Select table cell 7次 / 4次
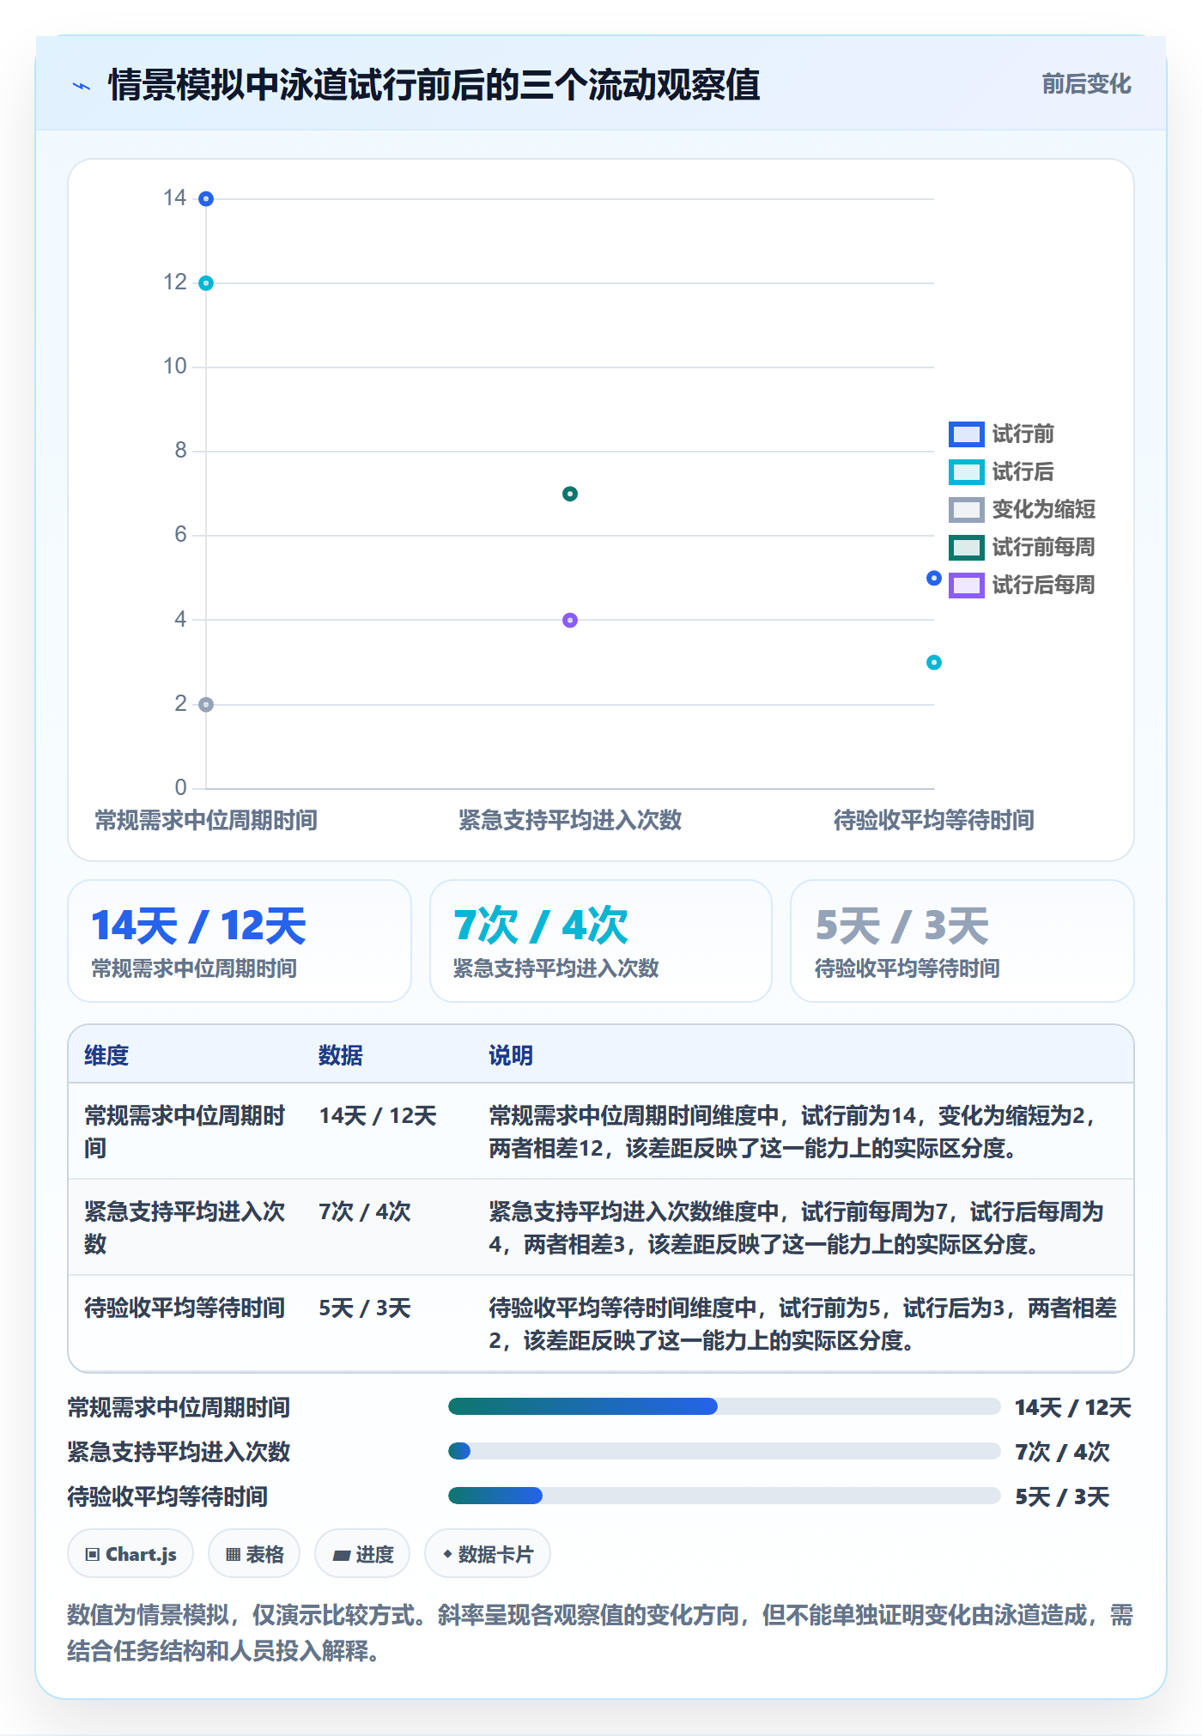1202x1736 pixels. [x=365, y=1212]
